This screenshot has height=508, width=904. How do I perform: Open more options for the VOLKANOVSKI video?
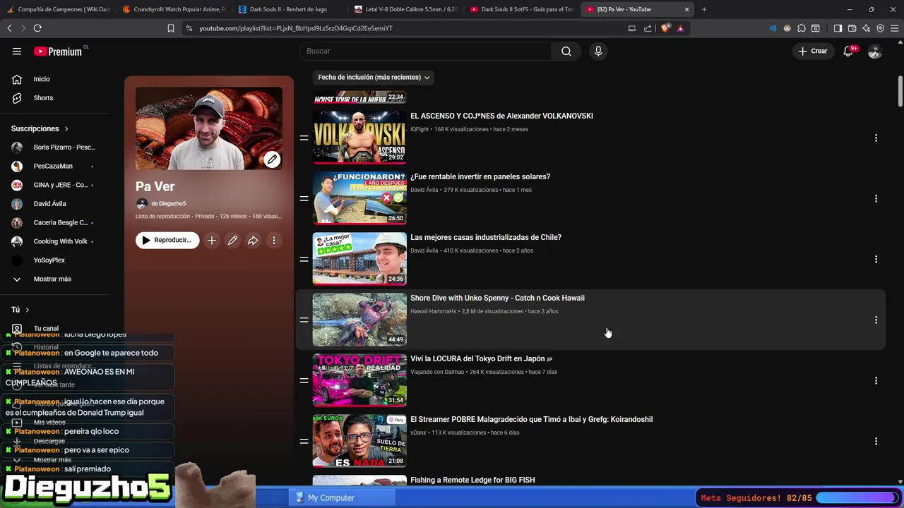click(876, 138)
